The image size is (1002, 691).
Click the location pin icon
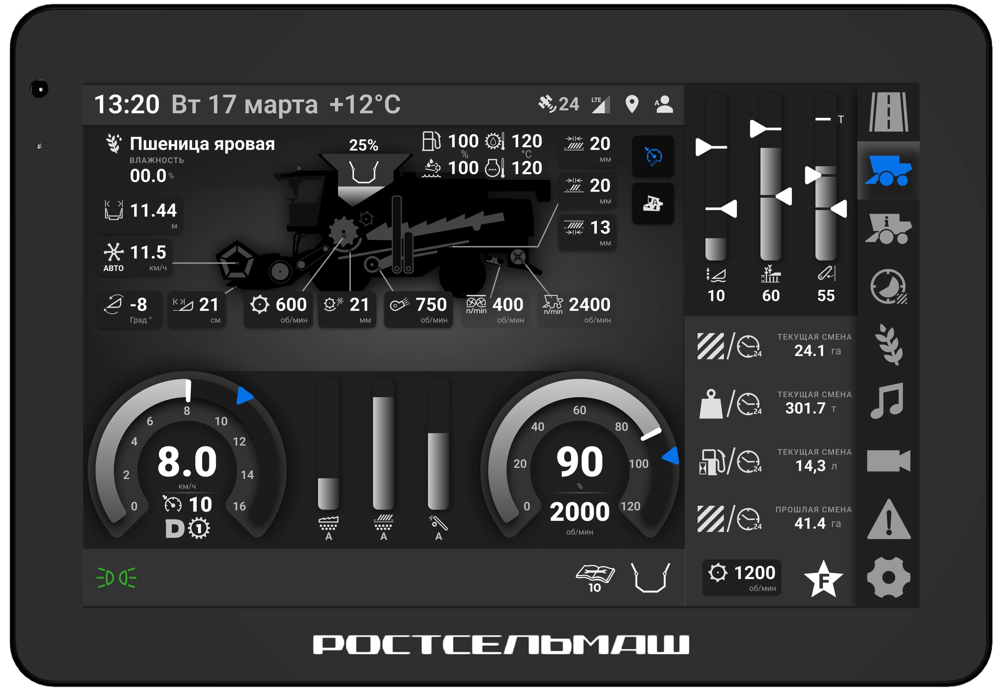point(632,104)
